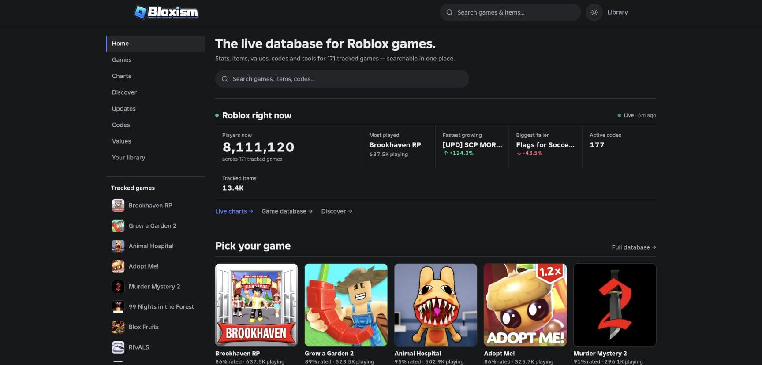Click the Players now 8,111,120 figure
Screen dimensions: 762x365
pos(258,147)
